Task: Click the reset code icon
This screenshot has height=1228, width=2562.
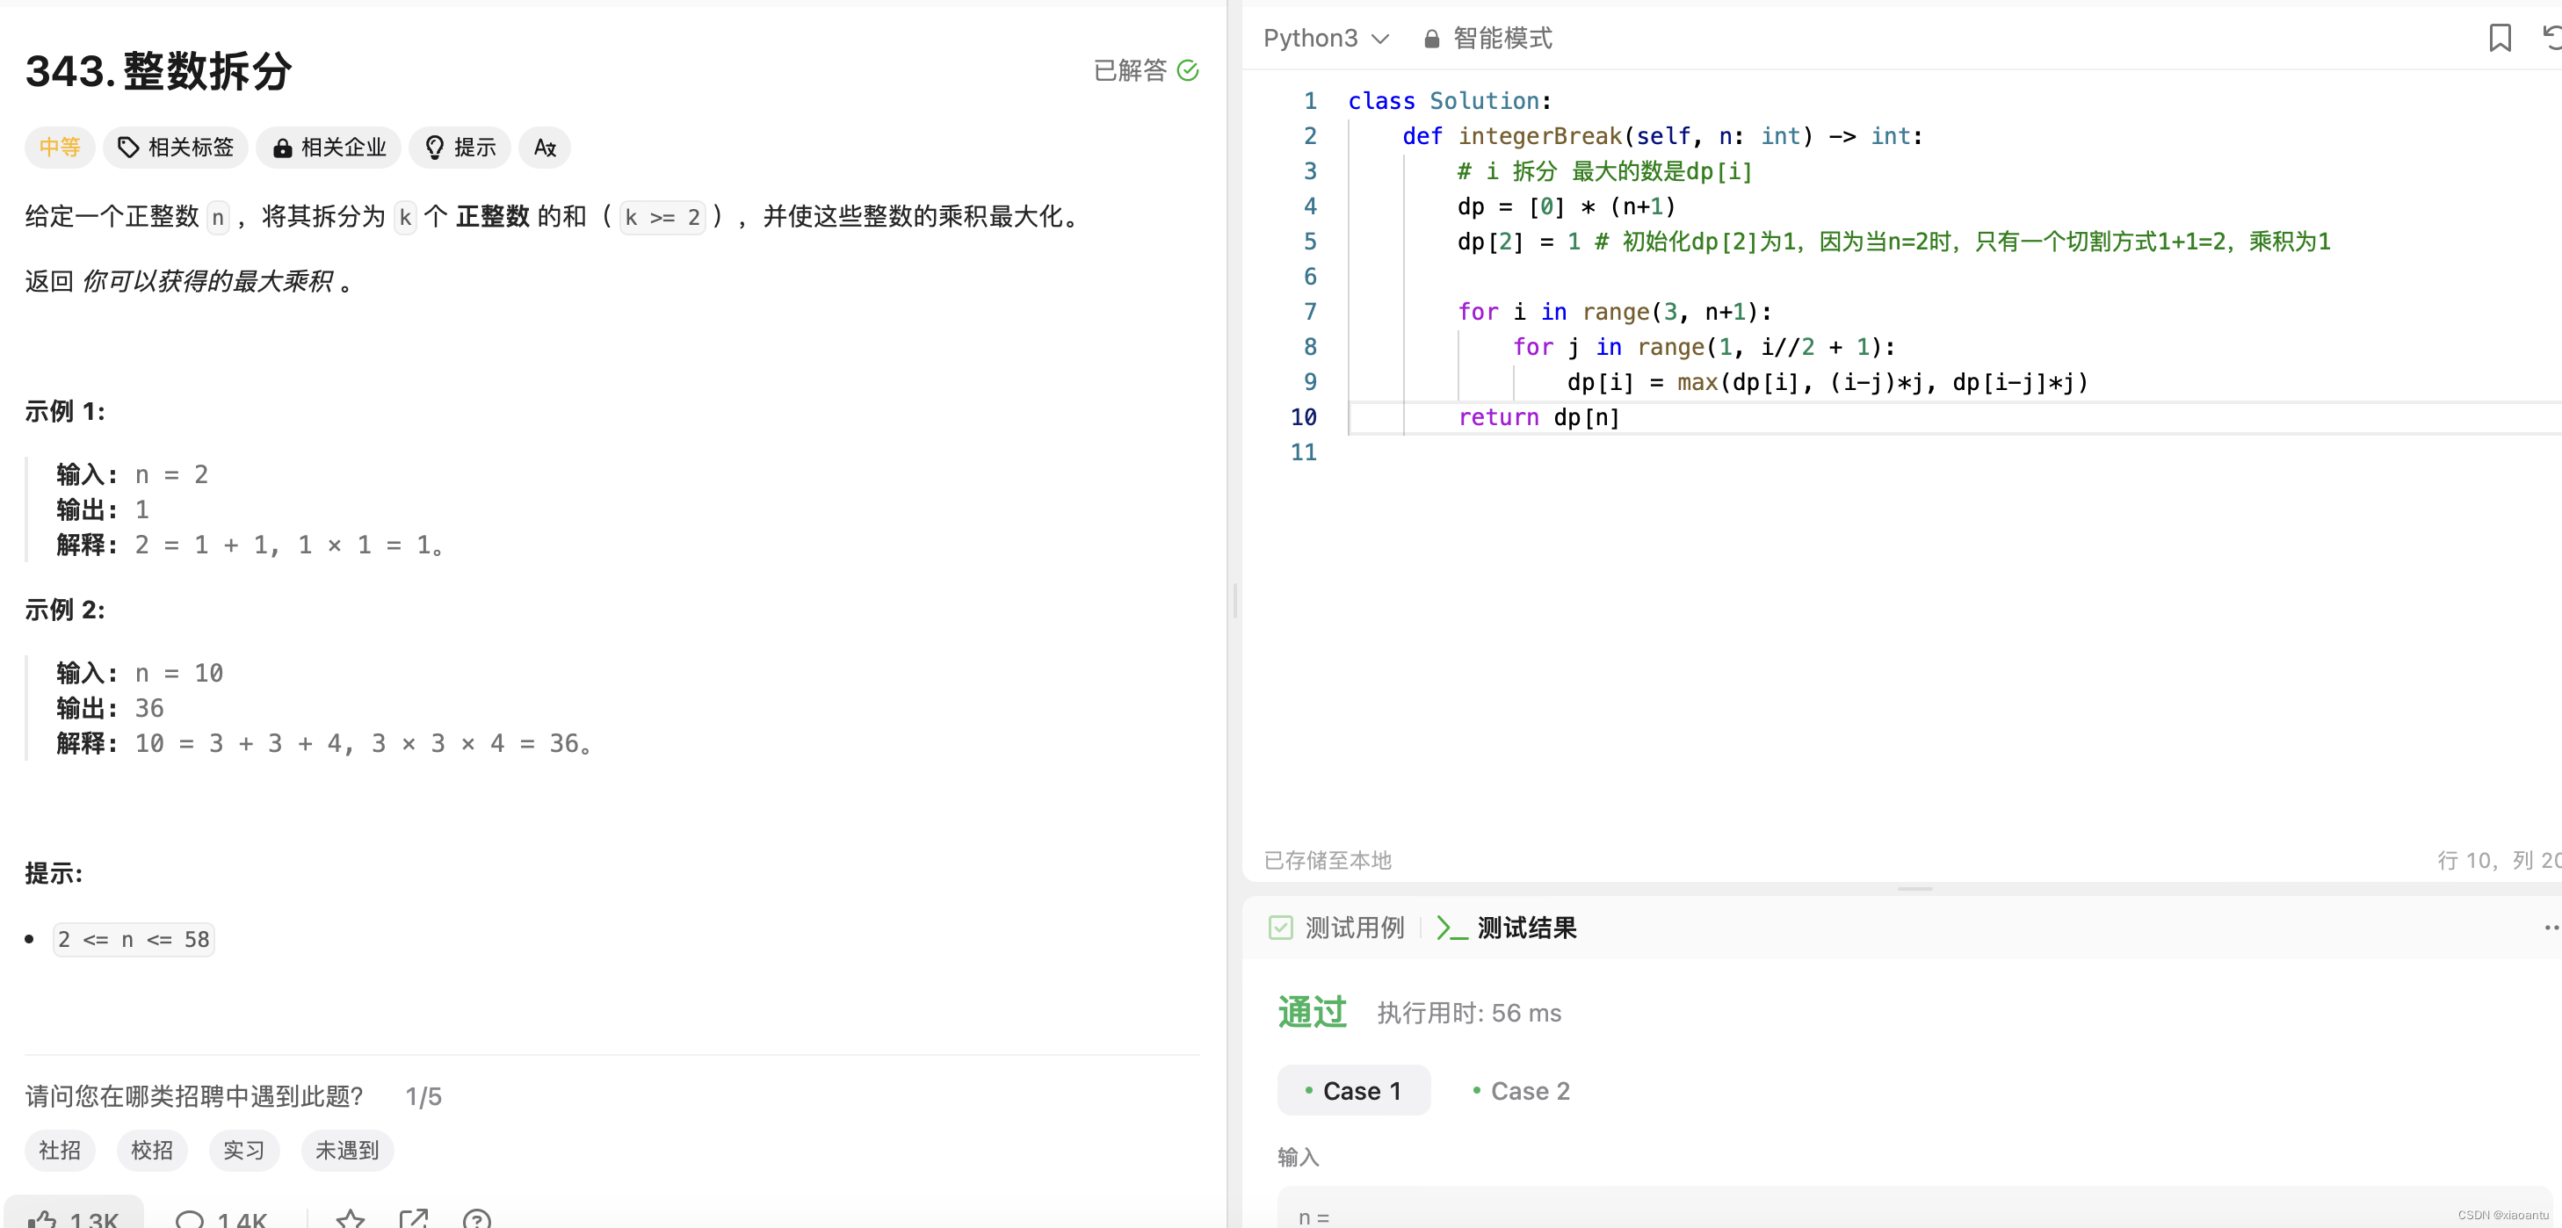Action: pyautogui.click(x=2551, y=38)
